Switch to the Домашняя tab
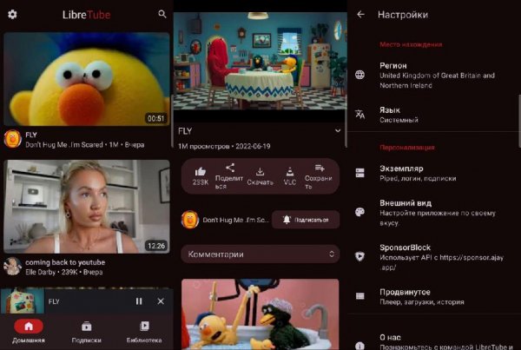521x350 pixels. (x=29, y=332)
